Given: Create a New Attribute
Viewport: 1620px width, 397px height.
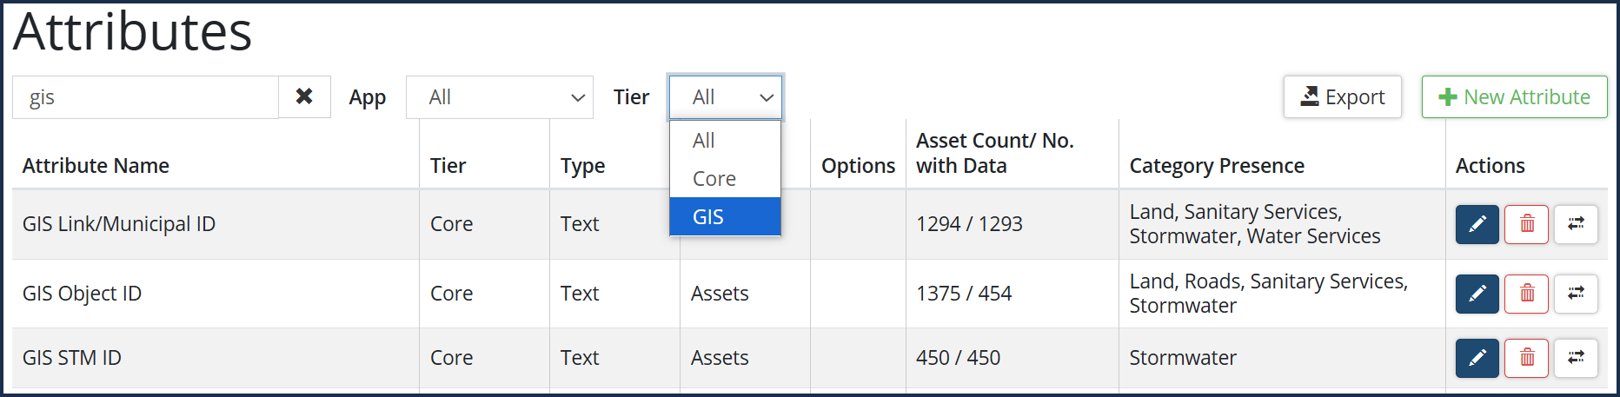Looking at the screenshot, I should click(1514, 97).
